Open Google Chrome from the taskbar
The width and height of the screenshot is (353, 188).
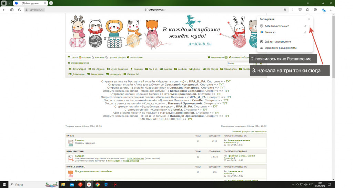(x=98, y=185)
